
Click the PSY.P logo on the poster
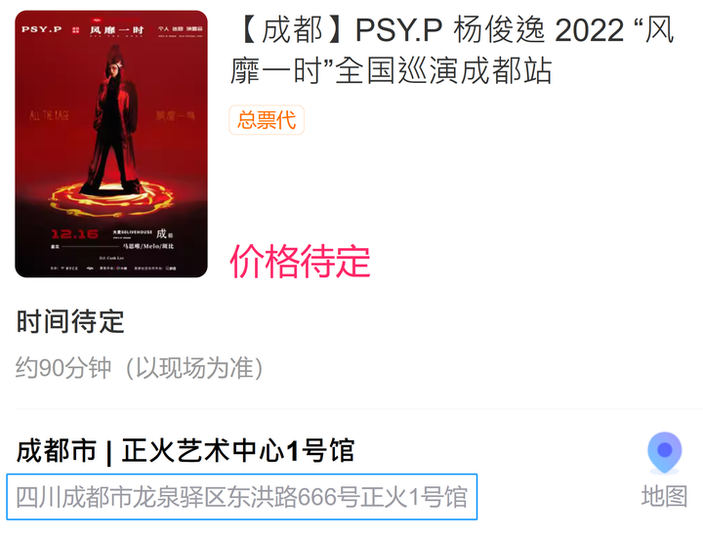(42, 29)
